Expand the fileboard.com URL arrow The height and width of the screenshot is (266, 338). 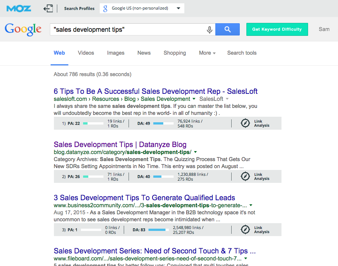pos(246,259)
